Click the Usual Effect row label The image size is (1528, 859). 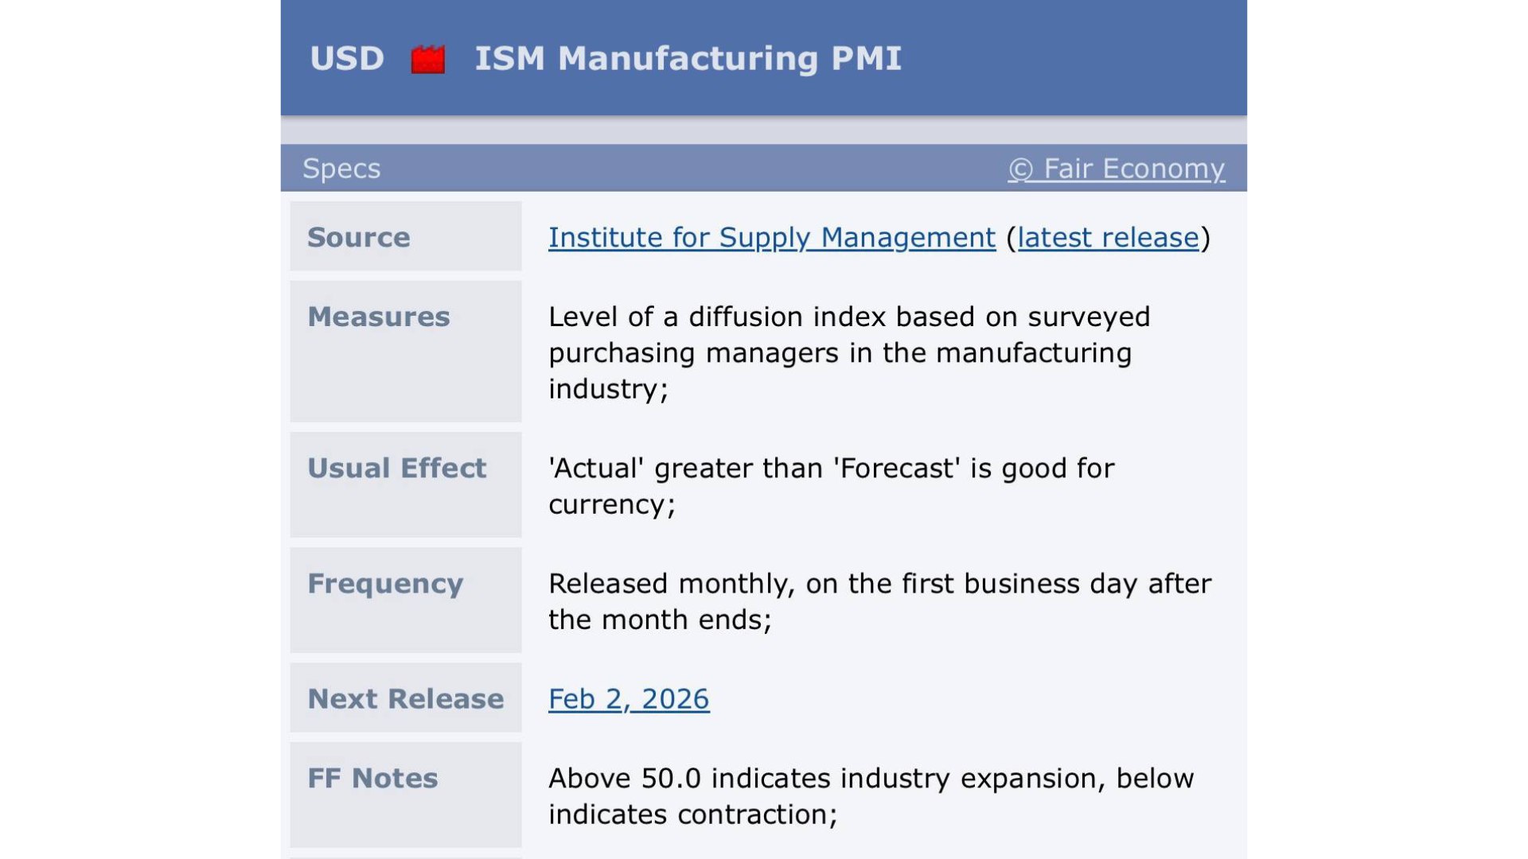(396, 468)
